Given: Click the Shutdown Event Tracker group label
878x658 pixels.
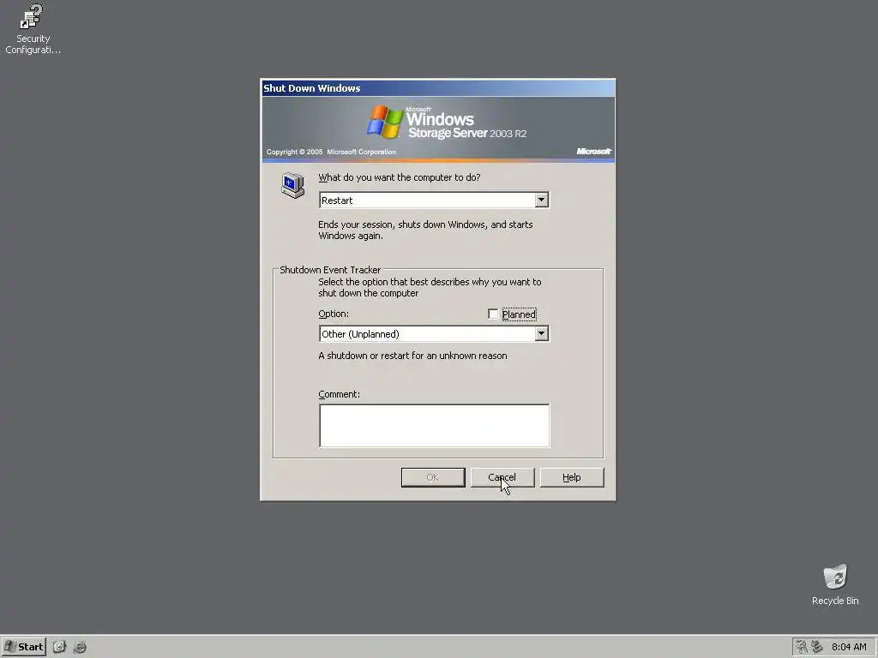Looking at the screenshot, I should click(330, 270).
